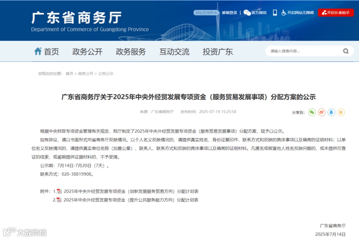
Task: Click 首页 in the breadcrumb
Action: (x=69, y=73)
